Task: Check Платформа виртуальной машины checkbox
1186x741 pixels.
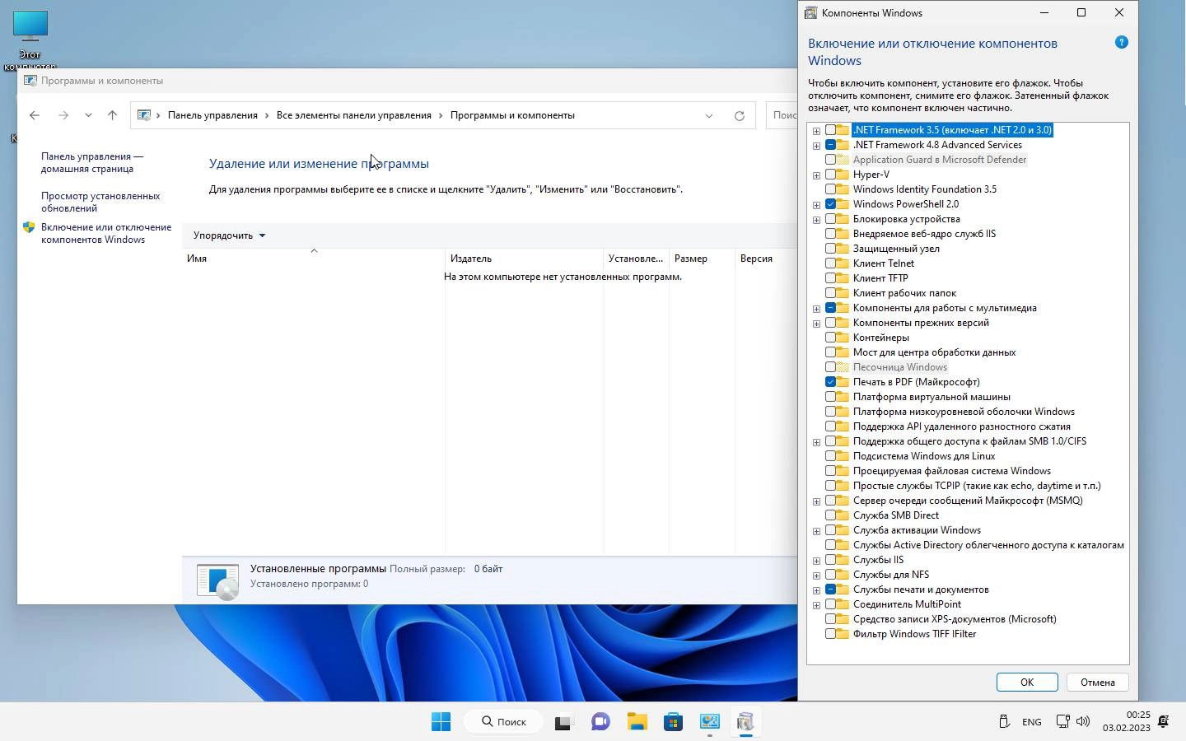Action: pos(830,397)
